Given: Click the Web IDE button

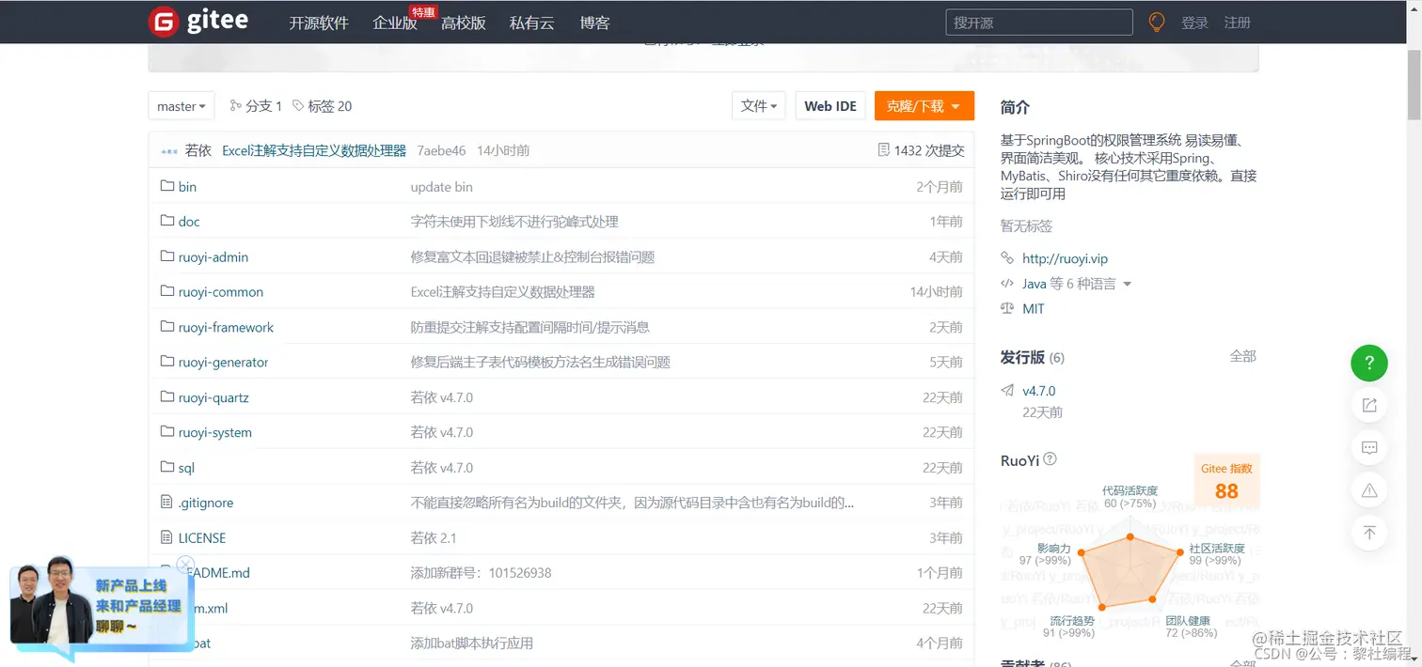Looking at the screenshot, I should pos(830,106).
